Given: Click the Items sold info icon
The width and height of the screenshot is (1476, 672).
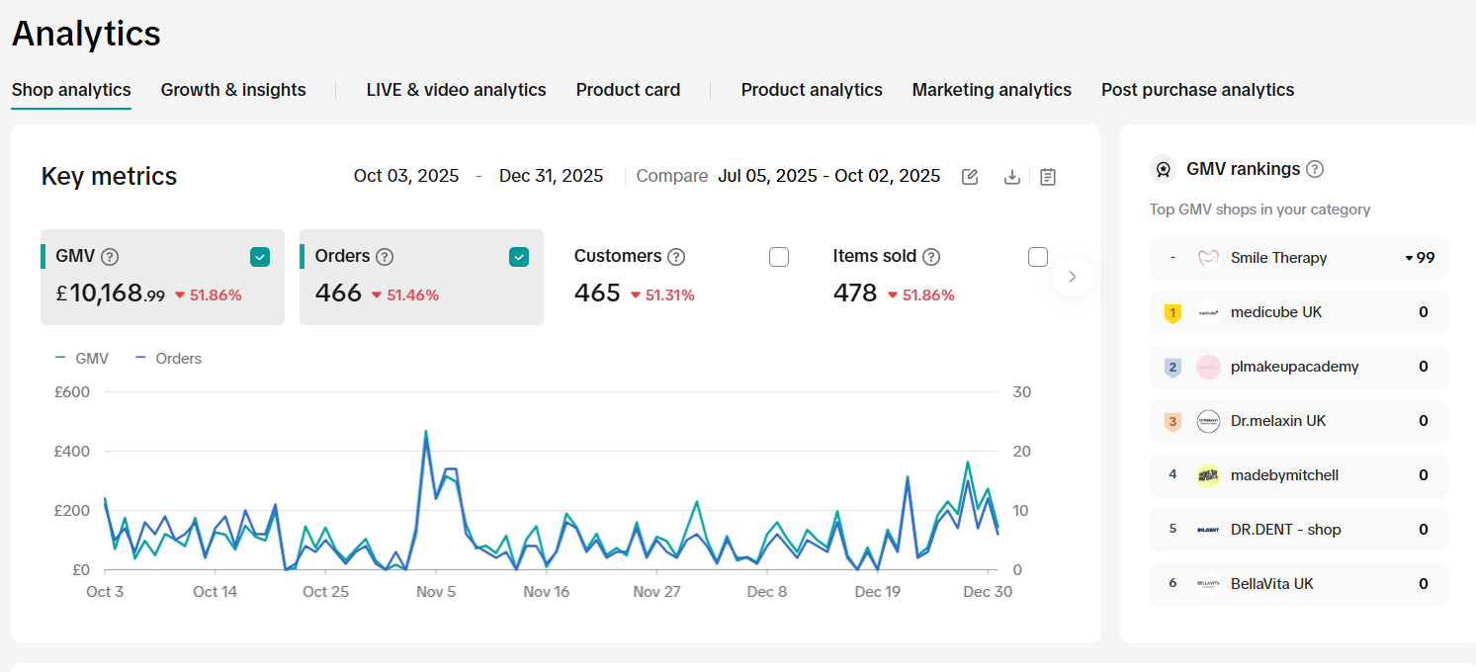Looking at the screenshot, I should pyautogui.click(x=931, y=257).
